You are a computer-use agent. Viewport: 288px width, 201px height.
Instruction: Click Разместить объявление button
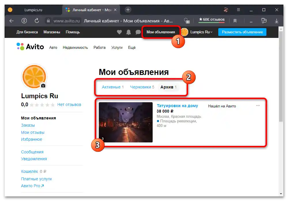coord(242,32)
